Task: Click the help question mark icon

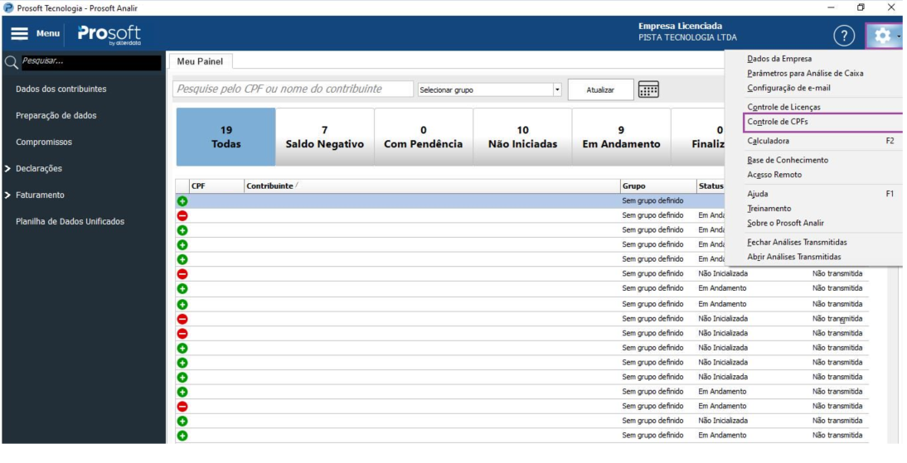Action: click(x=844, y=36)
